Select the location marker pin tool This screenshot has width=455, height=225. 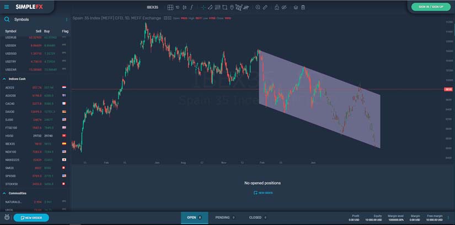coord(232,8)
